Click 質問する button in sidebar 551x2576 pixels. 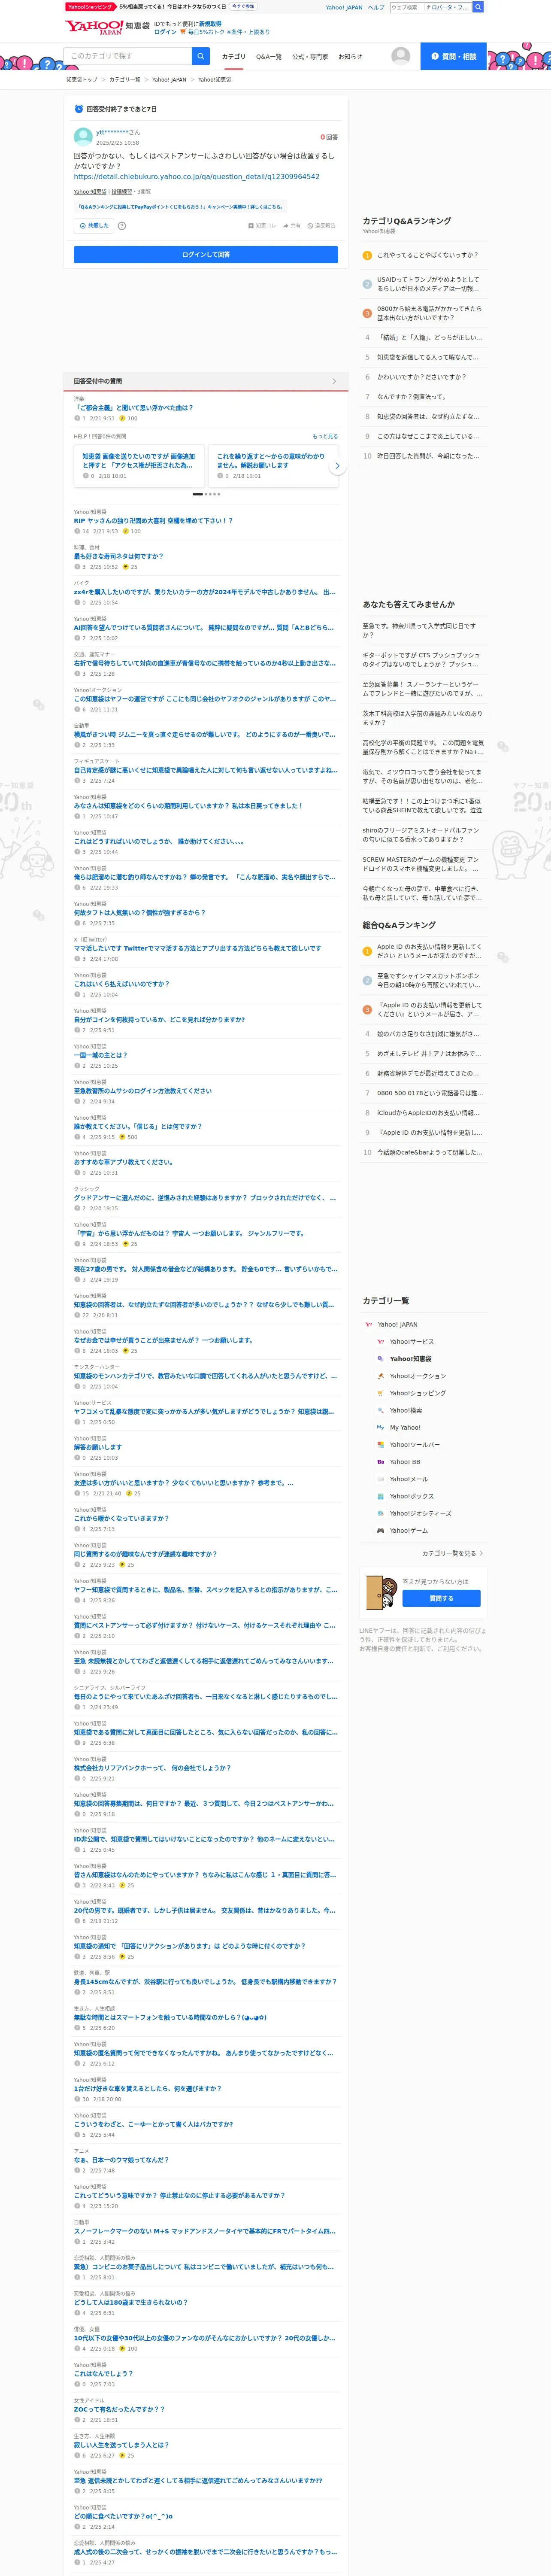coord(441,1598)
